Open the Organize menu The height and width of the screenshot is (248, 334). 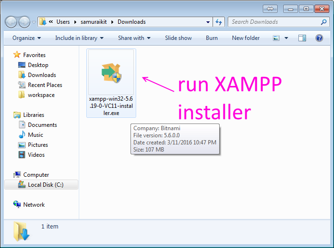tap(27, 38)
